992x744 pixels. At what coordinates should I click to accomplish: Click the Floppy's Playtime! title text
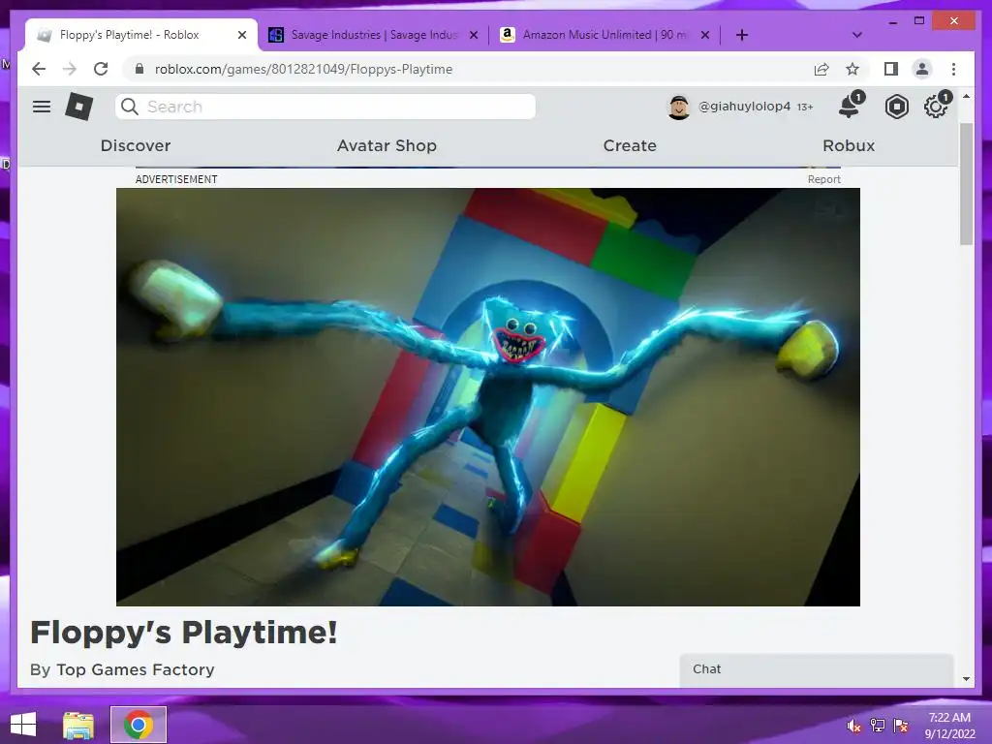click(x=184, y=632)
